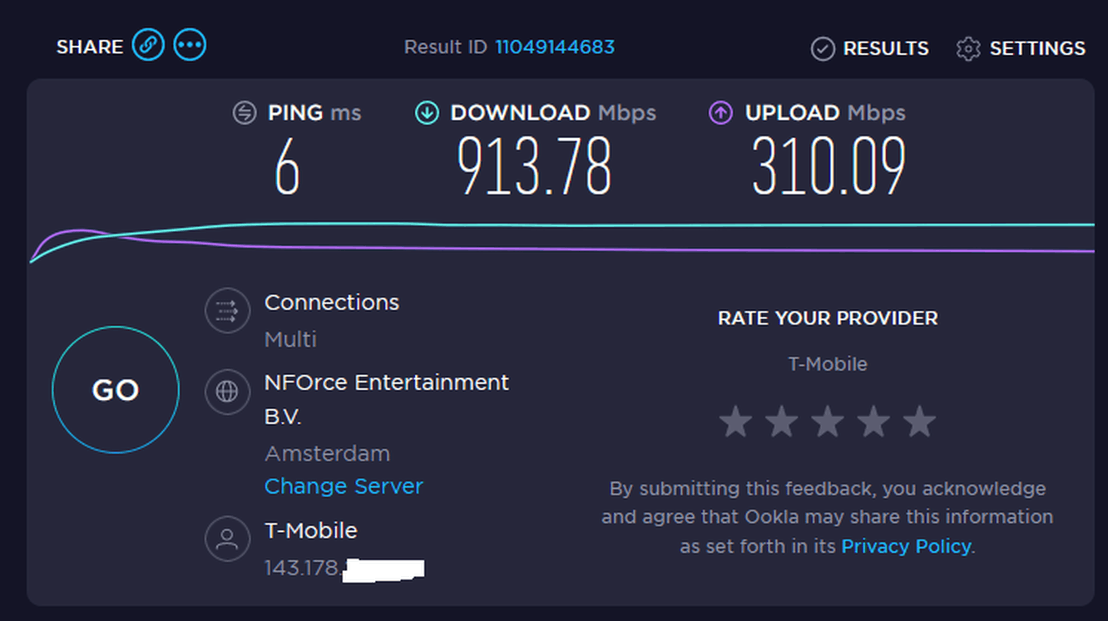The image size is (1108, 621).
Task: Rate the provider three stars
Action: 828,421
